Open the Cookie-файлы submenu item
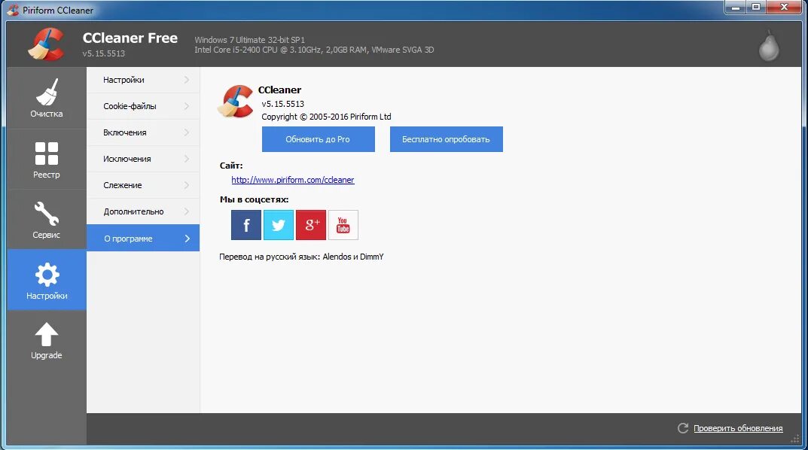The width and height of the screenshot is (808, 450). 143,106
